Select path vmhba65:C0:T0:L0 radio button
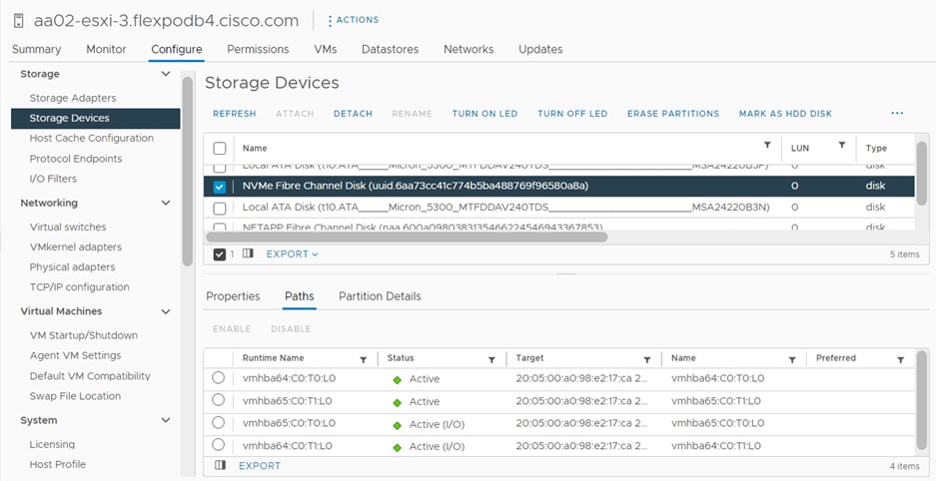 [x=218, y=422]
